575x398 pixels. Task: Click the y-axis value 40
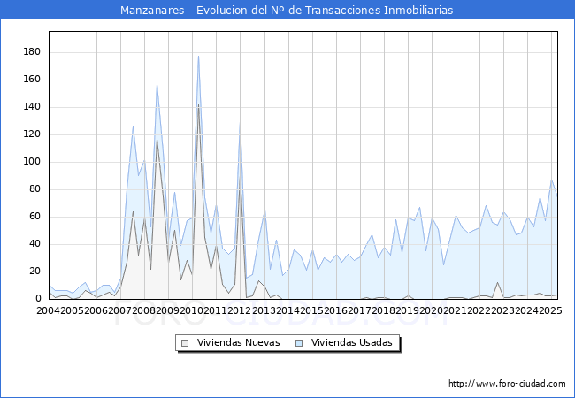click(x=34, y=244)
